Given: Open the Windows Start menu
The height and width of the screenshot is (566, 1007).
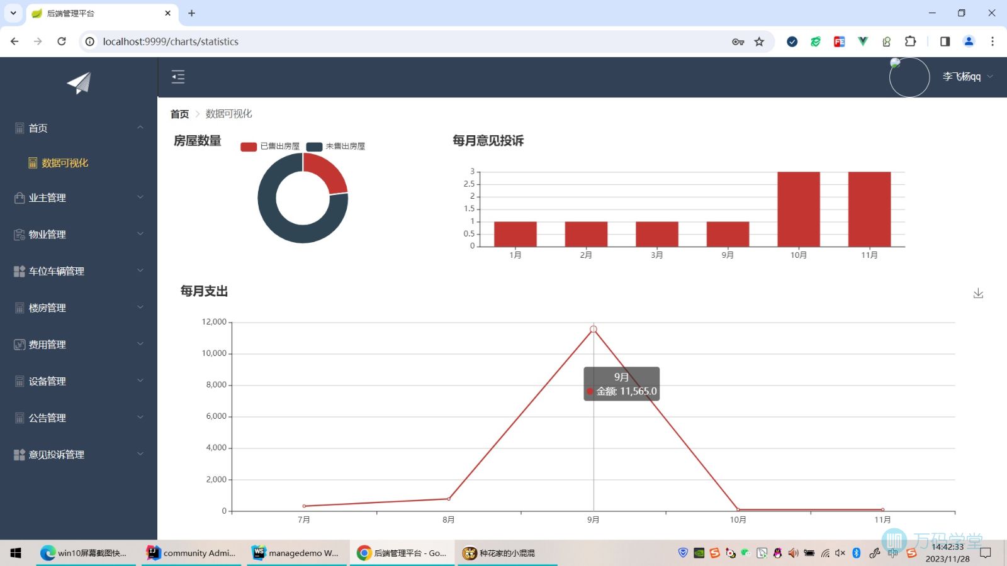Looking at the screenshot, I should click(16, 553).
